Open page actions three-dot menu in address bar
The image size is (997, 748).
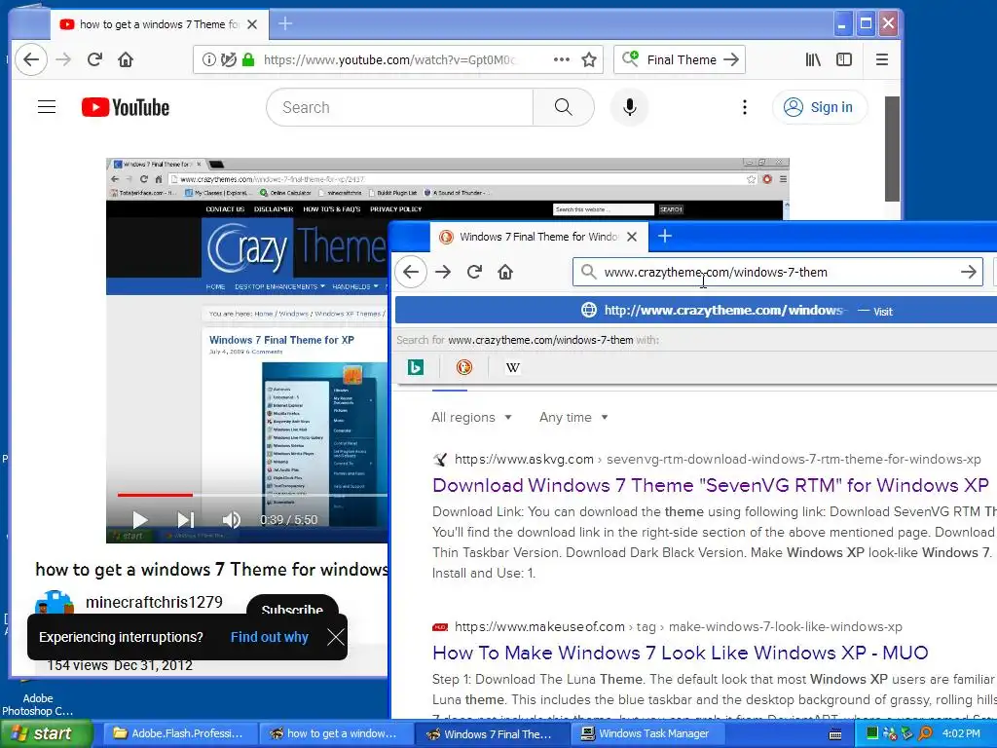(562, 59)
